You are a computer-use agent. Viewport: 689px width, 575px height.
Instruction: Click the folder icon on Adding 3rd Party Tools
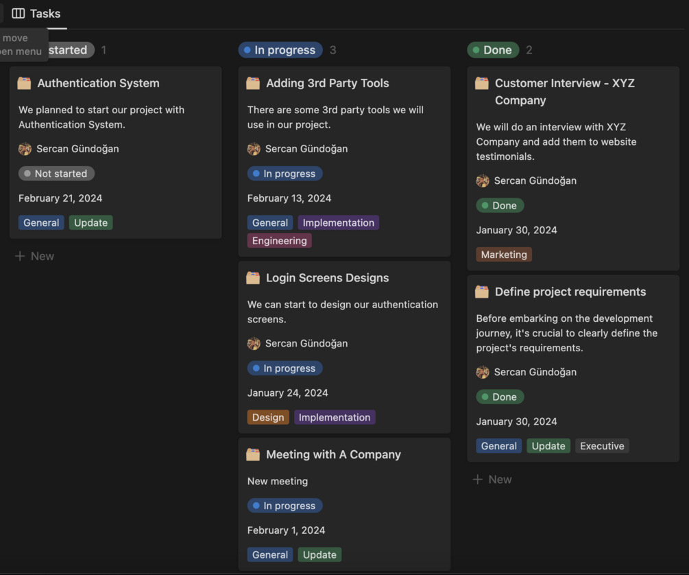[253, 83]
